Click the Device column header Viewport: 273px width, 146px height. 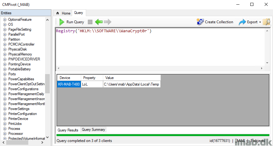pyautogui.click(x=69, y=78)
